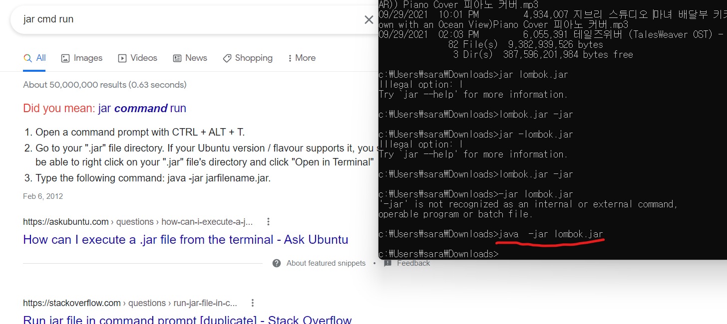Screen dimensions: 727x324
Task: Click the "About 50,000,000 results" stats text
Action: click(105, 85)
